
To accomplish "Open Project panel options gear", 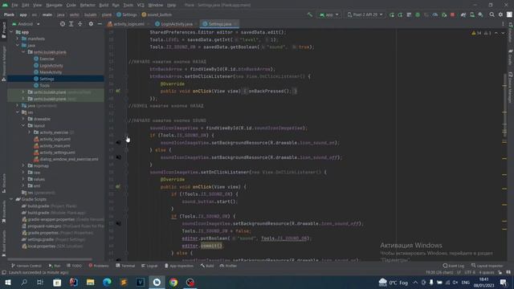I will [x=91, y=24].
